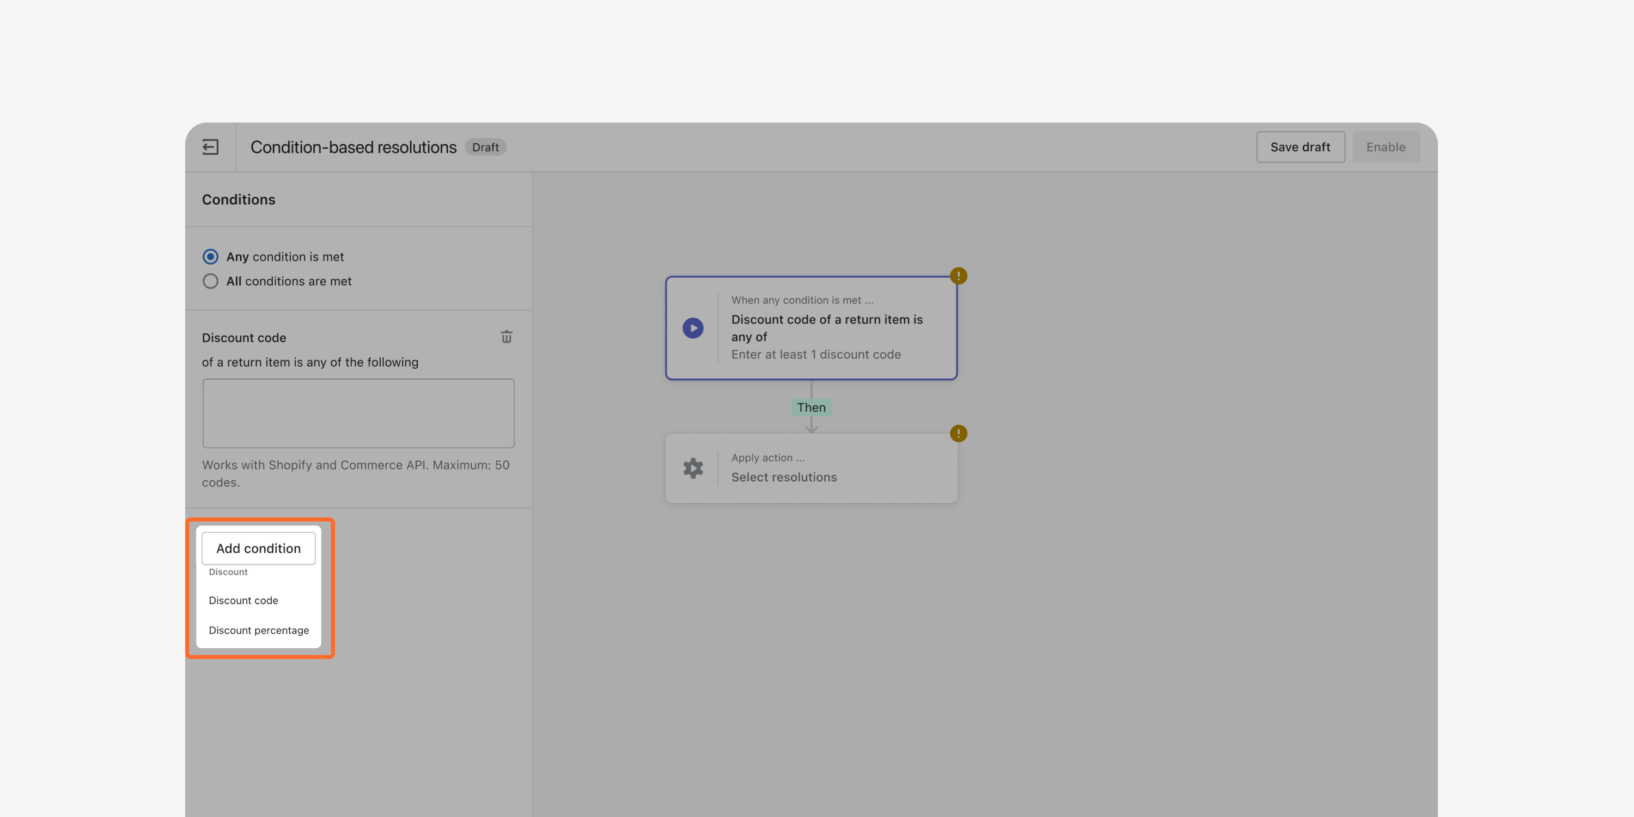Click warning badge on Apply action card
Screen dimensions: 1634x817
pos(958,433)
